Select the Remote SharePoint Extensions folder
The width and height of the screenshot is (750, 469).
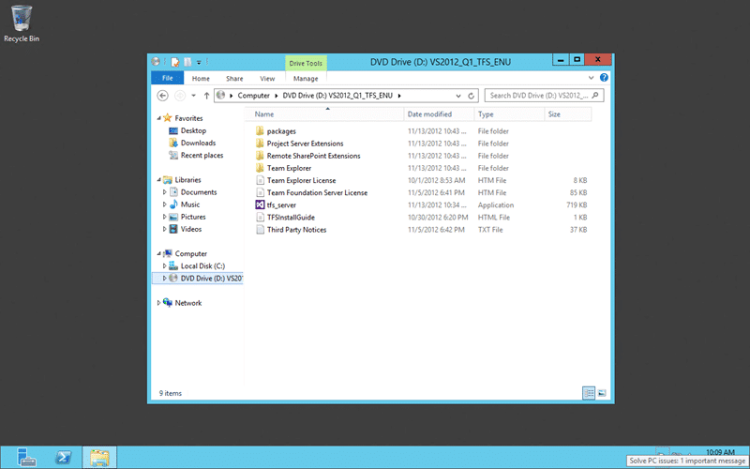point(308,156)
